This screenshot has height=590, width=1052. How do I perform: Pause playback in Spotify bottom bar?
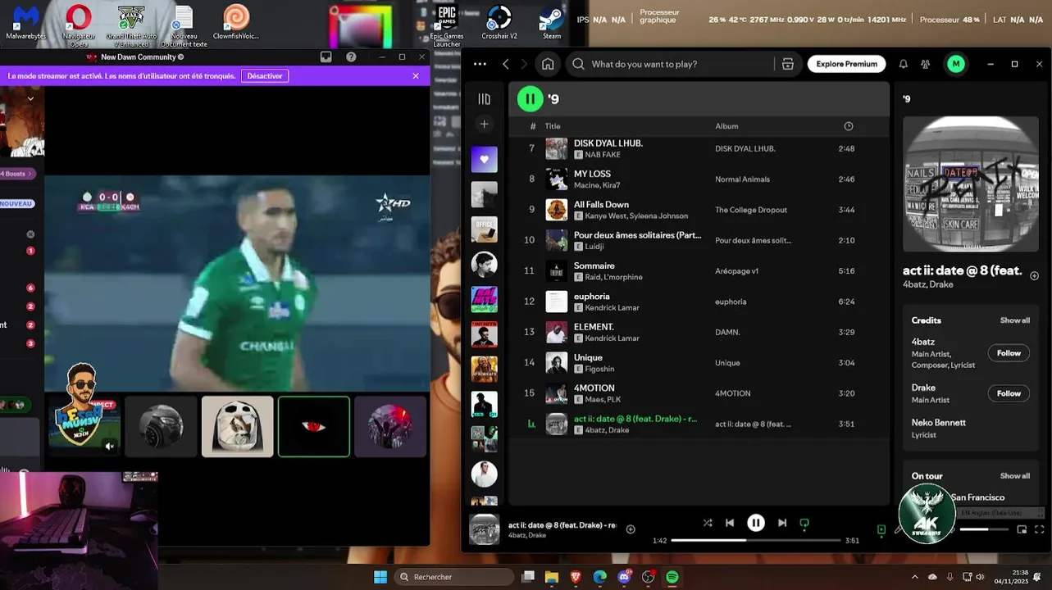click(756, 523)
